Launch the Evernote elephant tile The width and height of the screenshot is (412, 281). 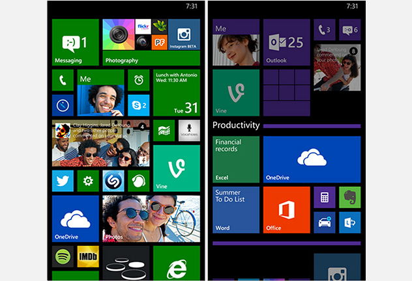[349, 197]
